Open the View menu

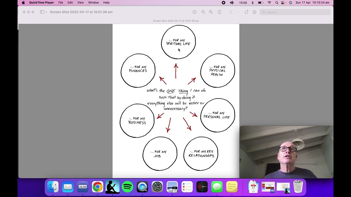pos(80,2)
